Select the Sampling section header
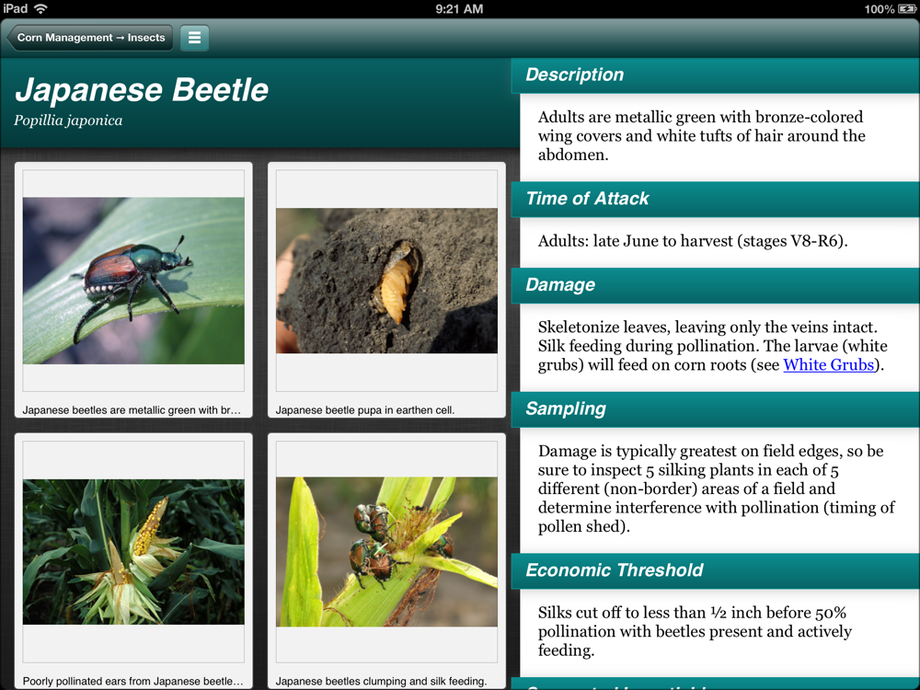The width and height of the screenshot is (920, 690). 715,409
